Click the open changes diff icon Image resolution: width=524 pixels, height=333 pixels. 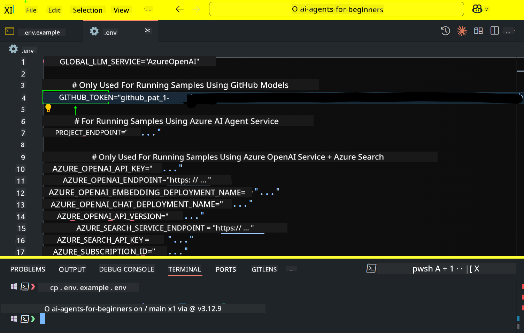[x=478, y=31]
